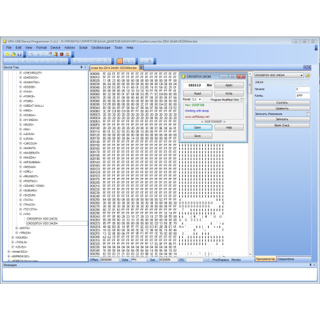Toggle the Записать Изменение checkbox
The width and height of the screenshot is (320, 320).
[x=308, y=114]
